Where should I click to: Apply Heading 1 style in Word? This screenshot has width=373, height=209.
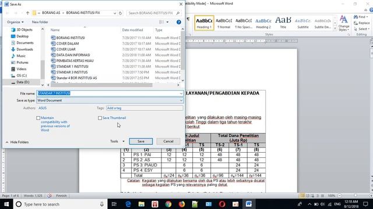(204, 23)
